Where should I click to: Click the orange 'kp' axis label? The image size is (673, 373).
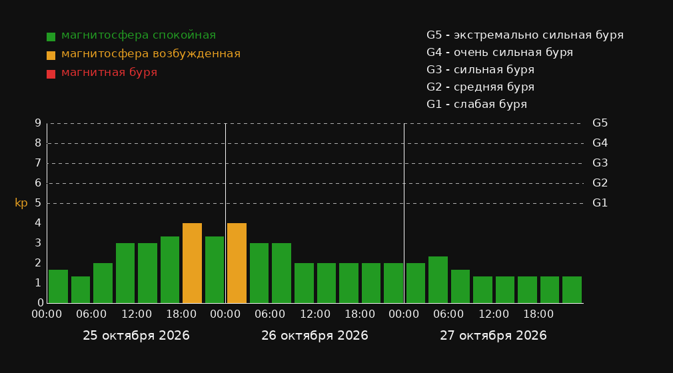coord(21,203)
